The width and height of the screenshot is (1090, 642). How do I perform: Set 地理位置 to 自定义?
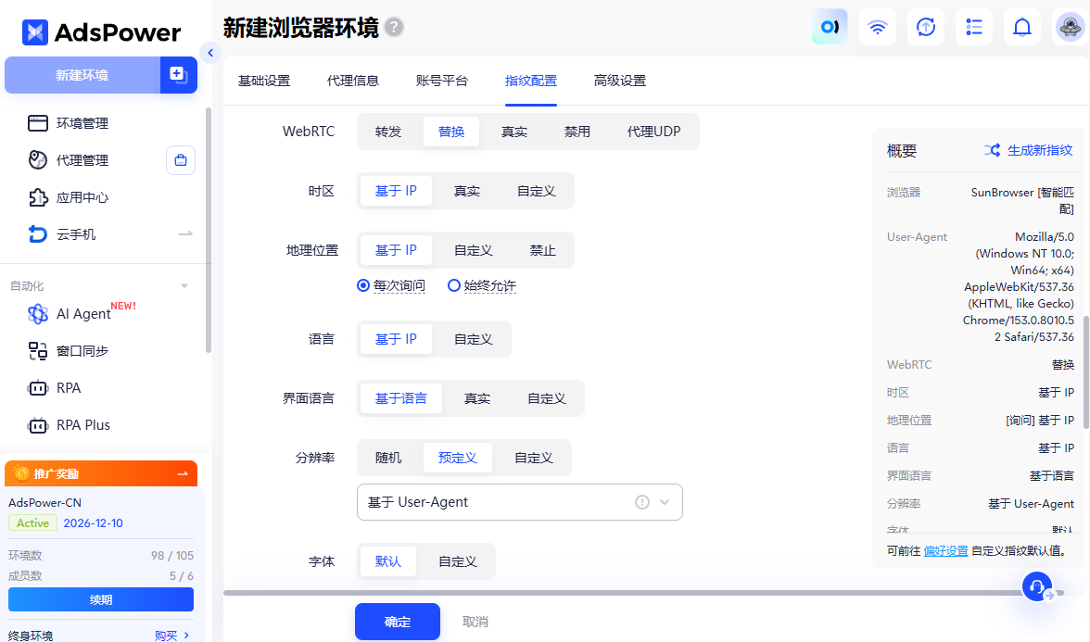473,250
